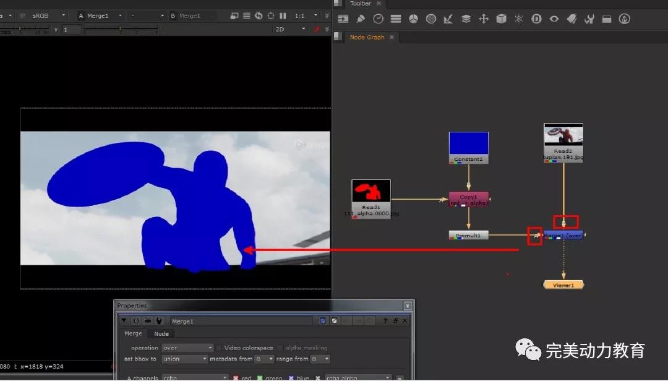
Task: Open the Channel nodes menu
Action: (396, 19)
